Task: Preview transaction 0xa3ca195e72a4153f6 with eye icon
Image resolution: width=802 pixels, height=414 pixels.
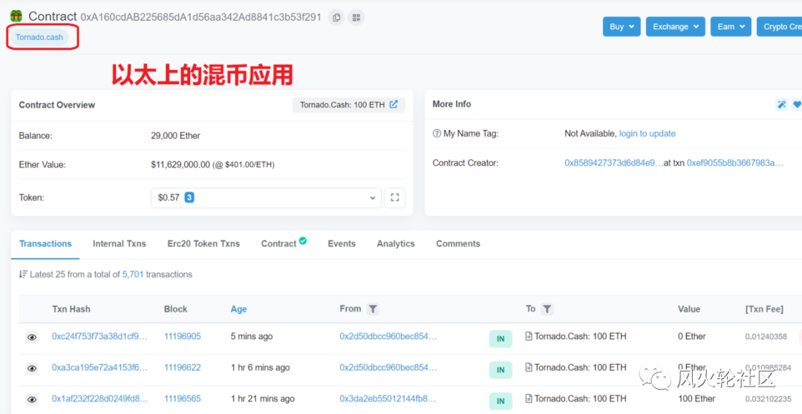Action: (32, 368)
